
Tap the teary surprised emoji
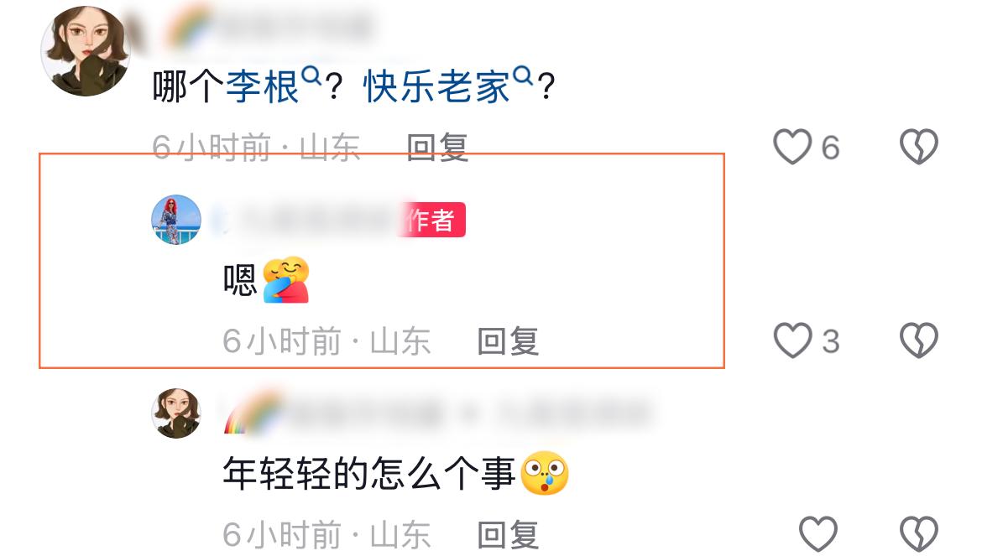click(x=545, y=473)
